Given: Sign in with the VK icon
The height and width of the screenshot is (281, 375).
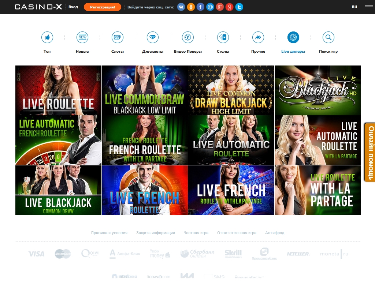Looking at the screenshot, I should click(181, 7).
